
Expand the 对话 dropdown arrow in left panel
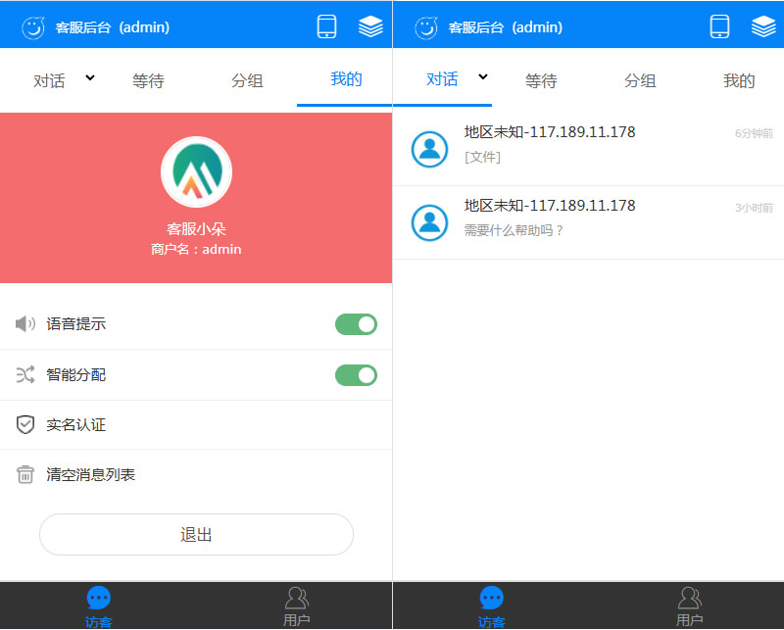pyautogui.click(x=90, y=78)
